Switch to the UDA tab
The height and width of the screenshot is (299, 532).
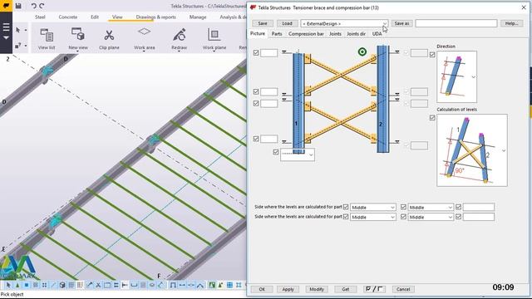click(x=377, y=34)
